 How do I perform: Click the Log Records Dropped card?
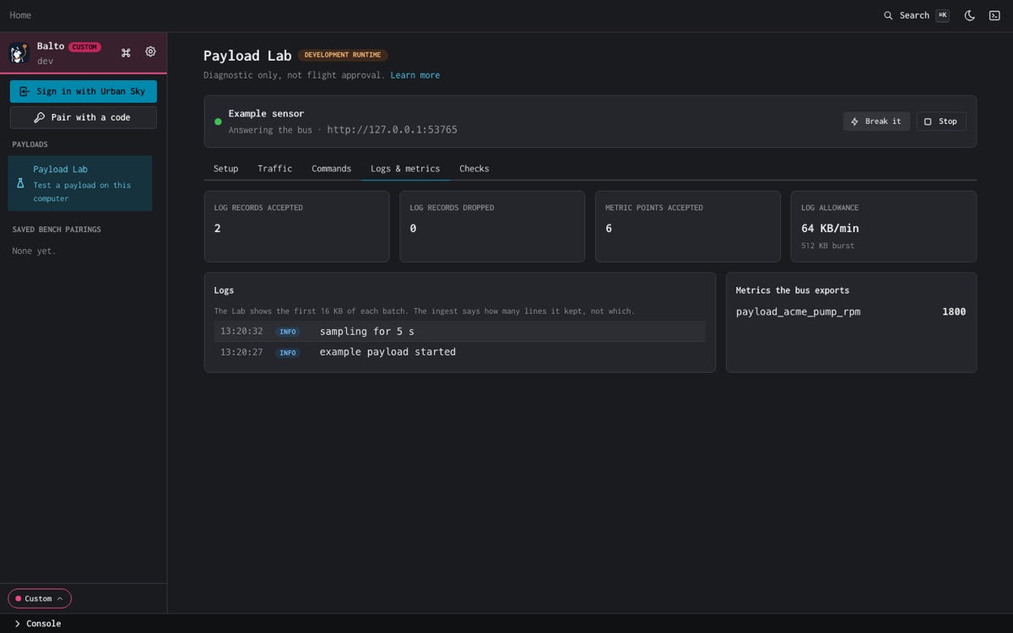(x=492, y=226)
